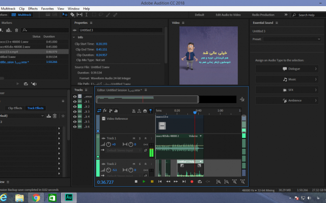Open the View menu

61,9
